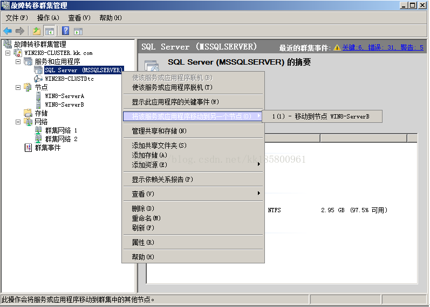This screenshot has height=307, width=430.
Task: Click the Services and applications (服务和应用程序) icon
Action: [x=28, y=61]
